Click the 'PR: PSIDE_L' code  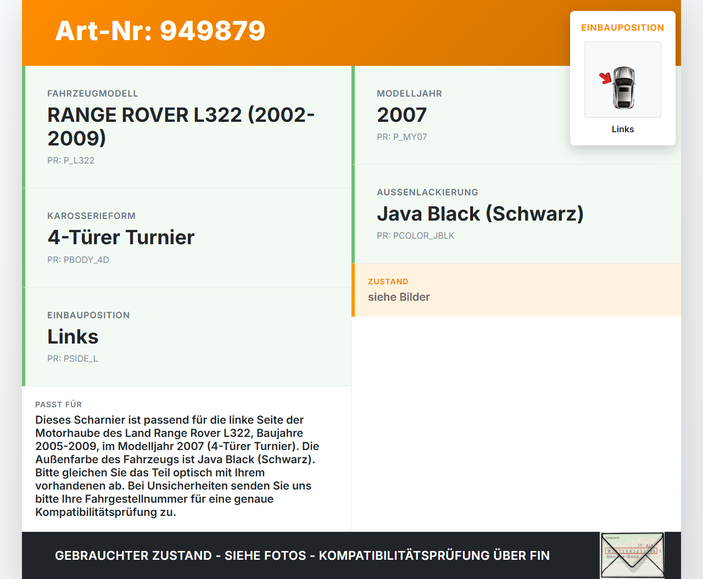coord(72,358)
